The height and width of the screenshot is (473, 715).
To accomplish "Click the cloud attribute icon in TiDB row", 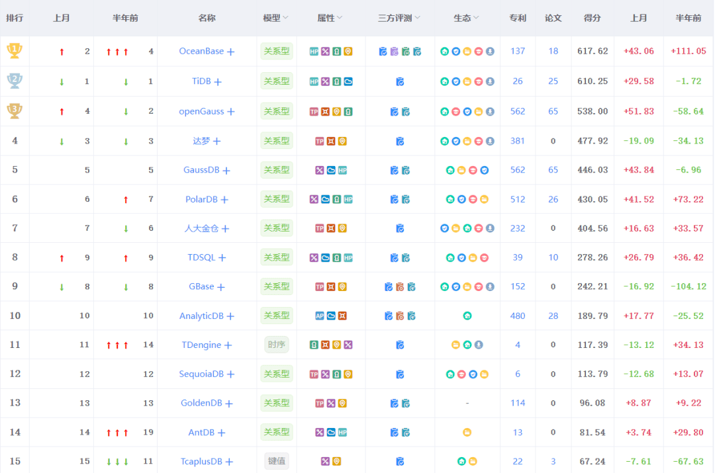I will [348, 81].
